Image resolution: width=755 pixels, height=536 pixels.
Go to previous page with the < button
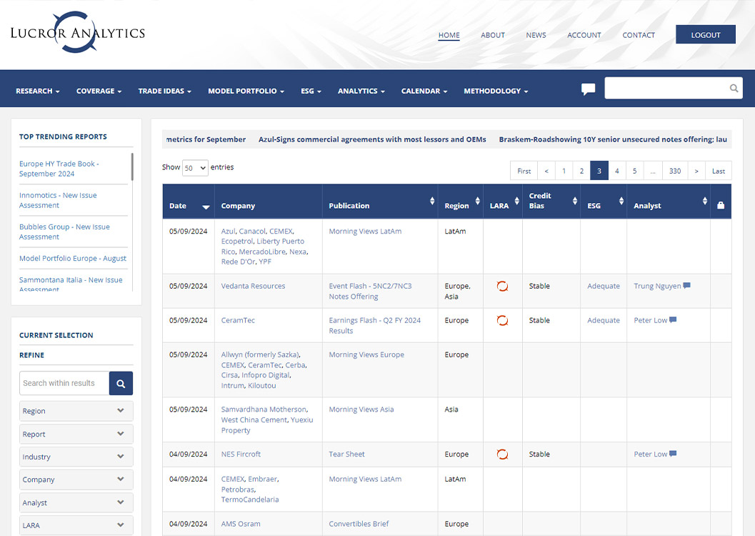[x=546, y=171]
